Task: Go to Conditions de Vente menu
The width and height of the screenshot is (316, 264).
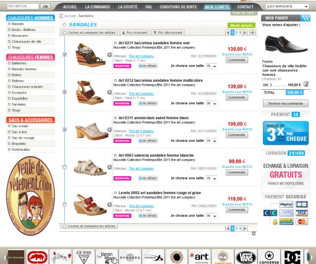Action: (178, 7)
